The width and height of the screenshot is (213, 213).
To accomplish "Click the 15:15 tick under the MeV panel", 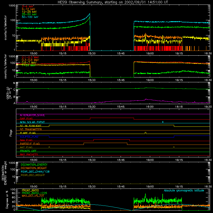I will [63, 80].
